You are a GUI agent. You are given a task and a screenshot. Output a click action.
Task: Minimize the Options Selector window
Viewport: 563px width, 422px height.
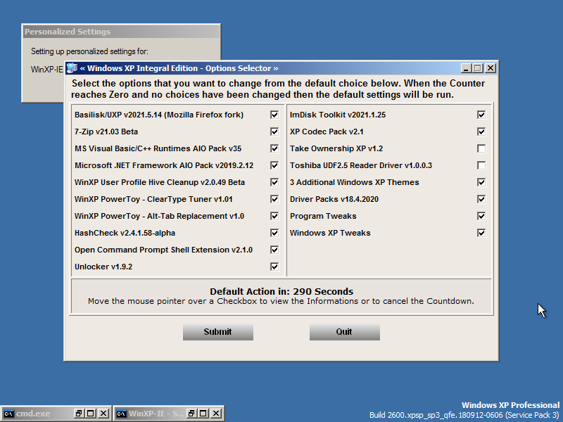click(466, 68)
